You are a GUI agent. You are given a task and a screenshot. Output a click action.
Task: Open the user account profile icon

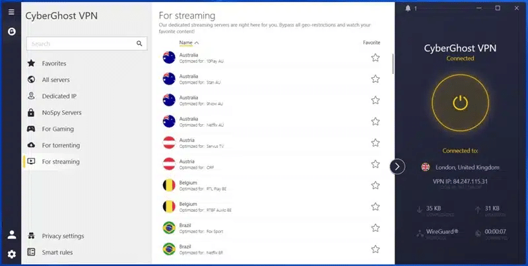tap(12, 235)
